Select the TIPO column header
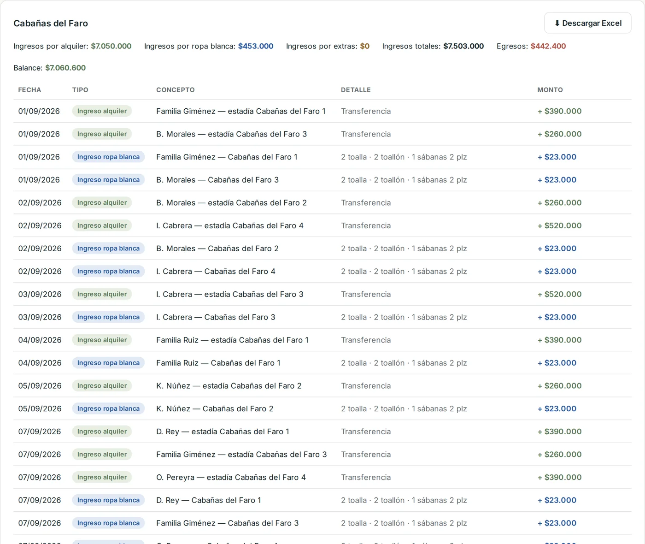Screen dimensions: 645x544 click(80, 90)
